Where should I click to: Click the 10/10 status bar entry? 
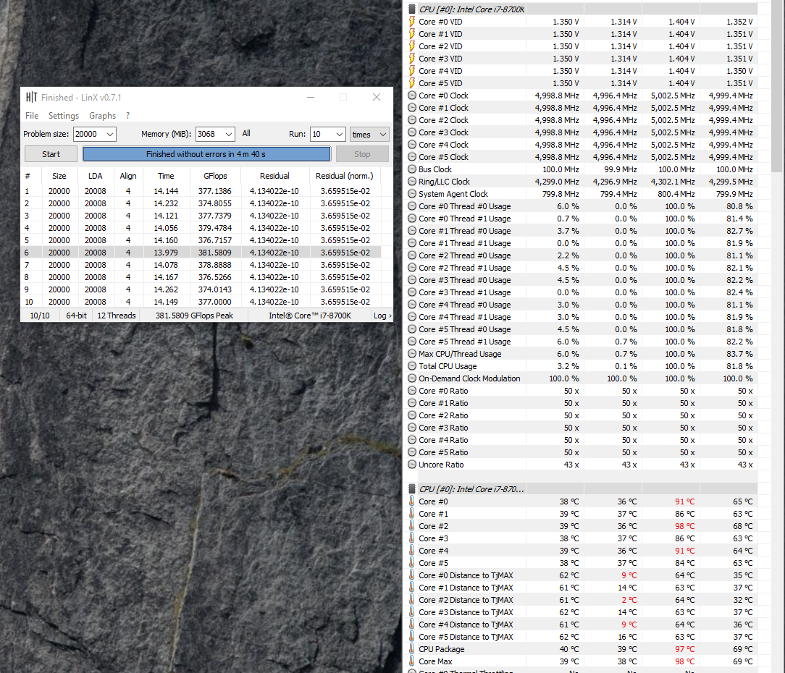pos(40,316)
